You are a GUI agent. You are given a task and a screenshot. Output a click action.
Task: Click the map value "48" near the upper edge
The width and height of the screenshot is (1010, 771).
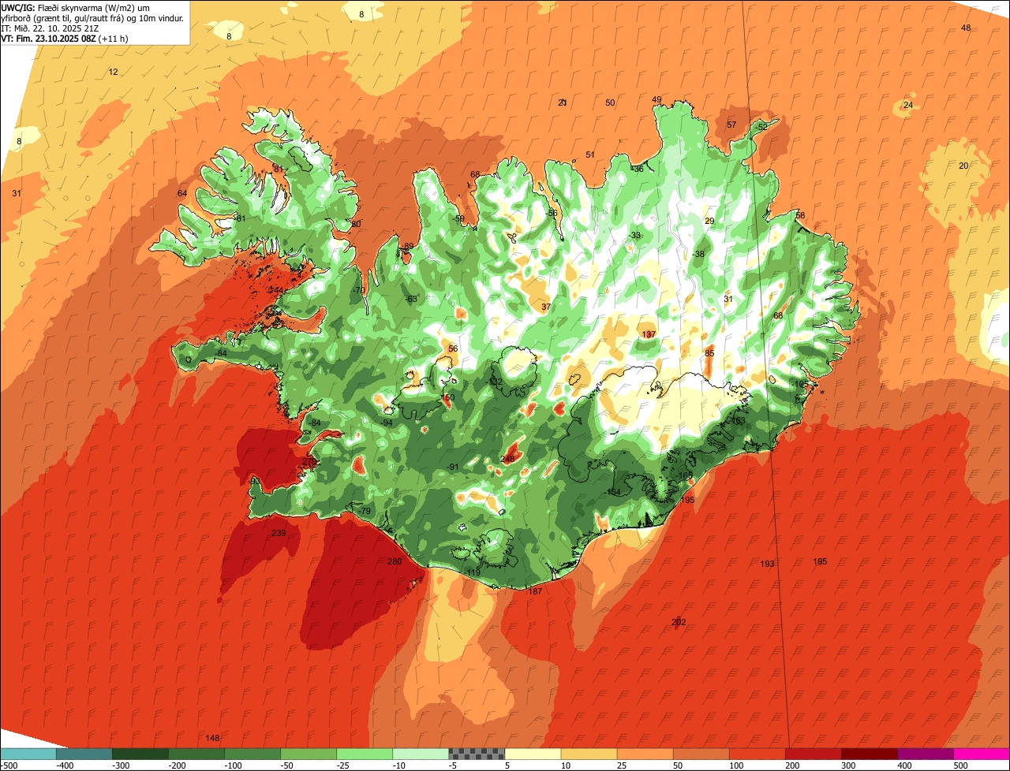pyautogui.click(x=966, y=28)
